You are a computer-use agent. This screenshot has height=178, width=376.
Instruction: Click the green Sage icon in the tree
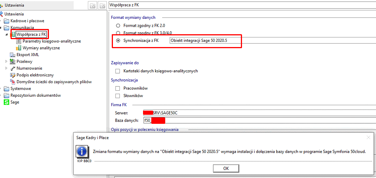(x=6, y=102)
